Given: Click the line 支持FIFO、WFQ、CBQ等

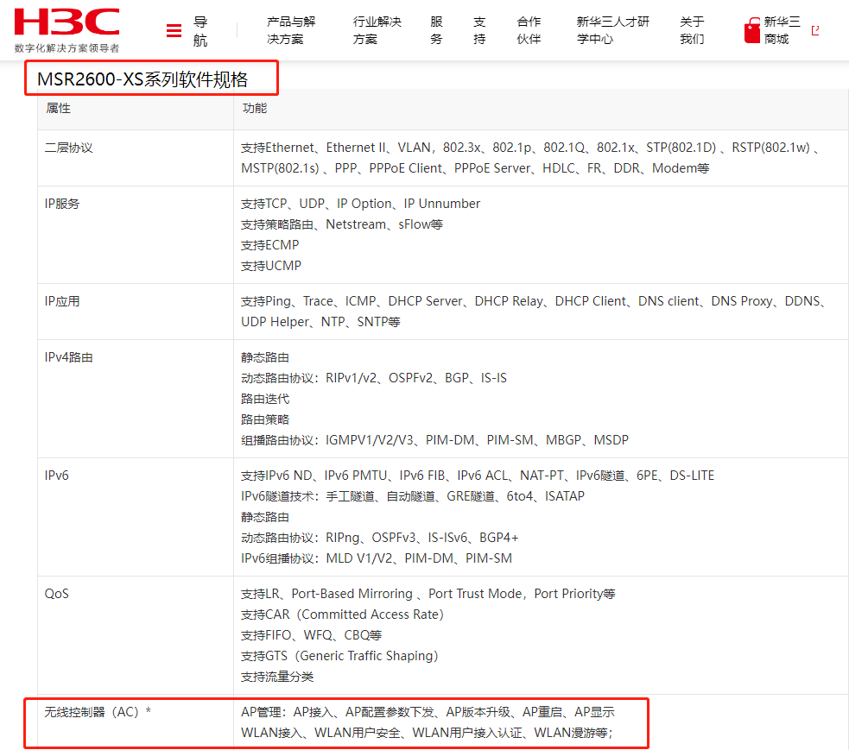Looking at the screenshot, I should coord(311,635).
